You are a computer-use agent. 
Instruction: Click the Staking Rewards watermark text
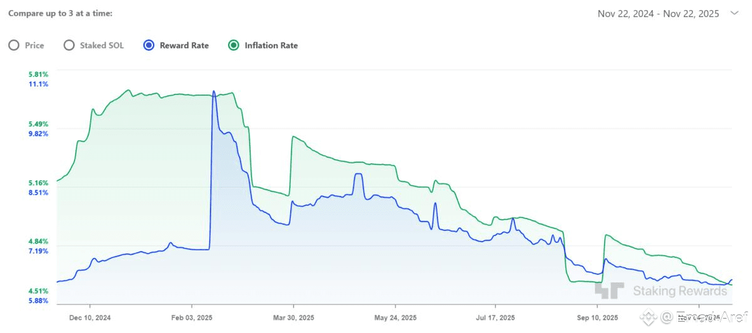[x=679, y=291]
